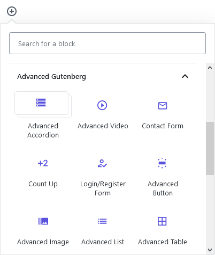
Task: Click the scrollbar up arrow
Action: tap(210, 68)
